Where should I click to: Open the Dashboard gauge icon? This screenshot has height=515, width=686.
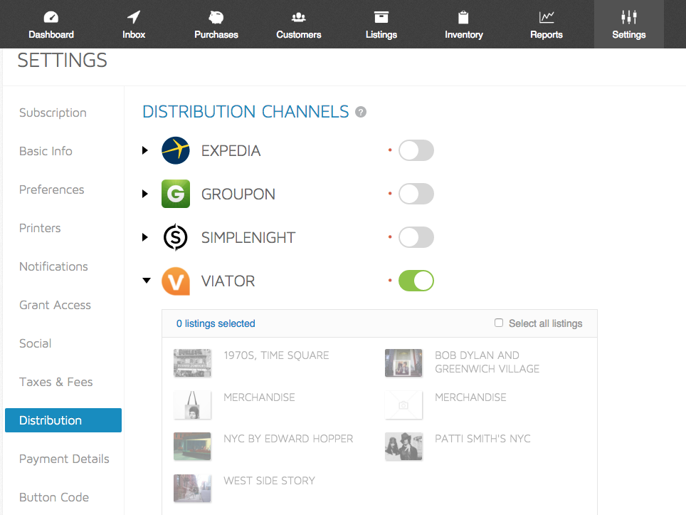click(51, 17)
